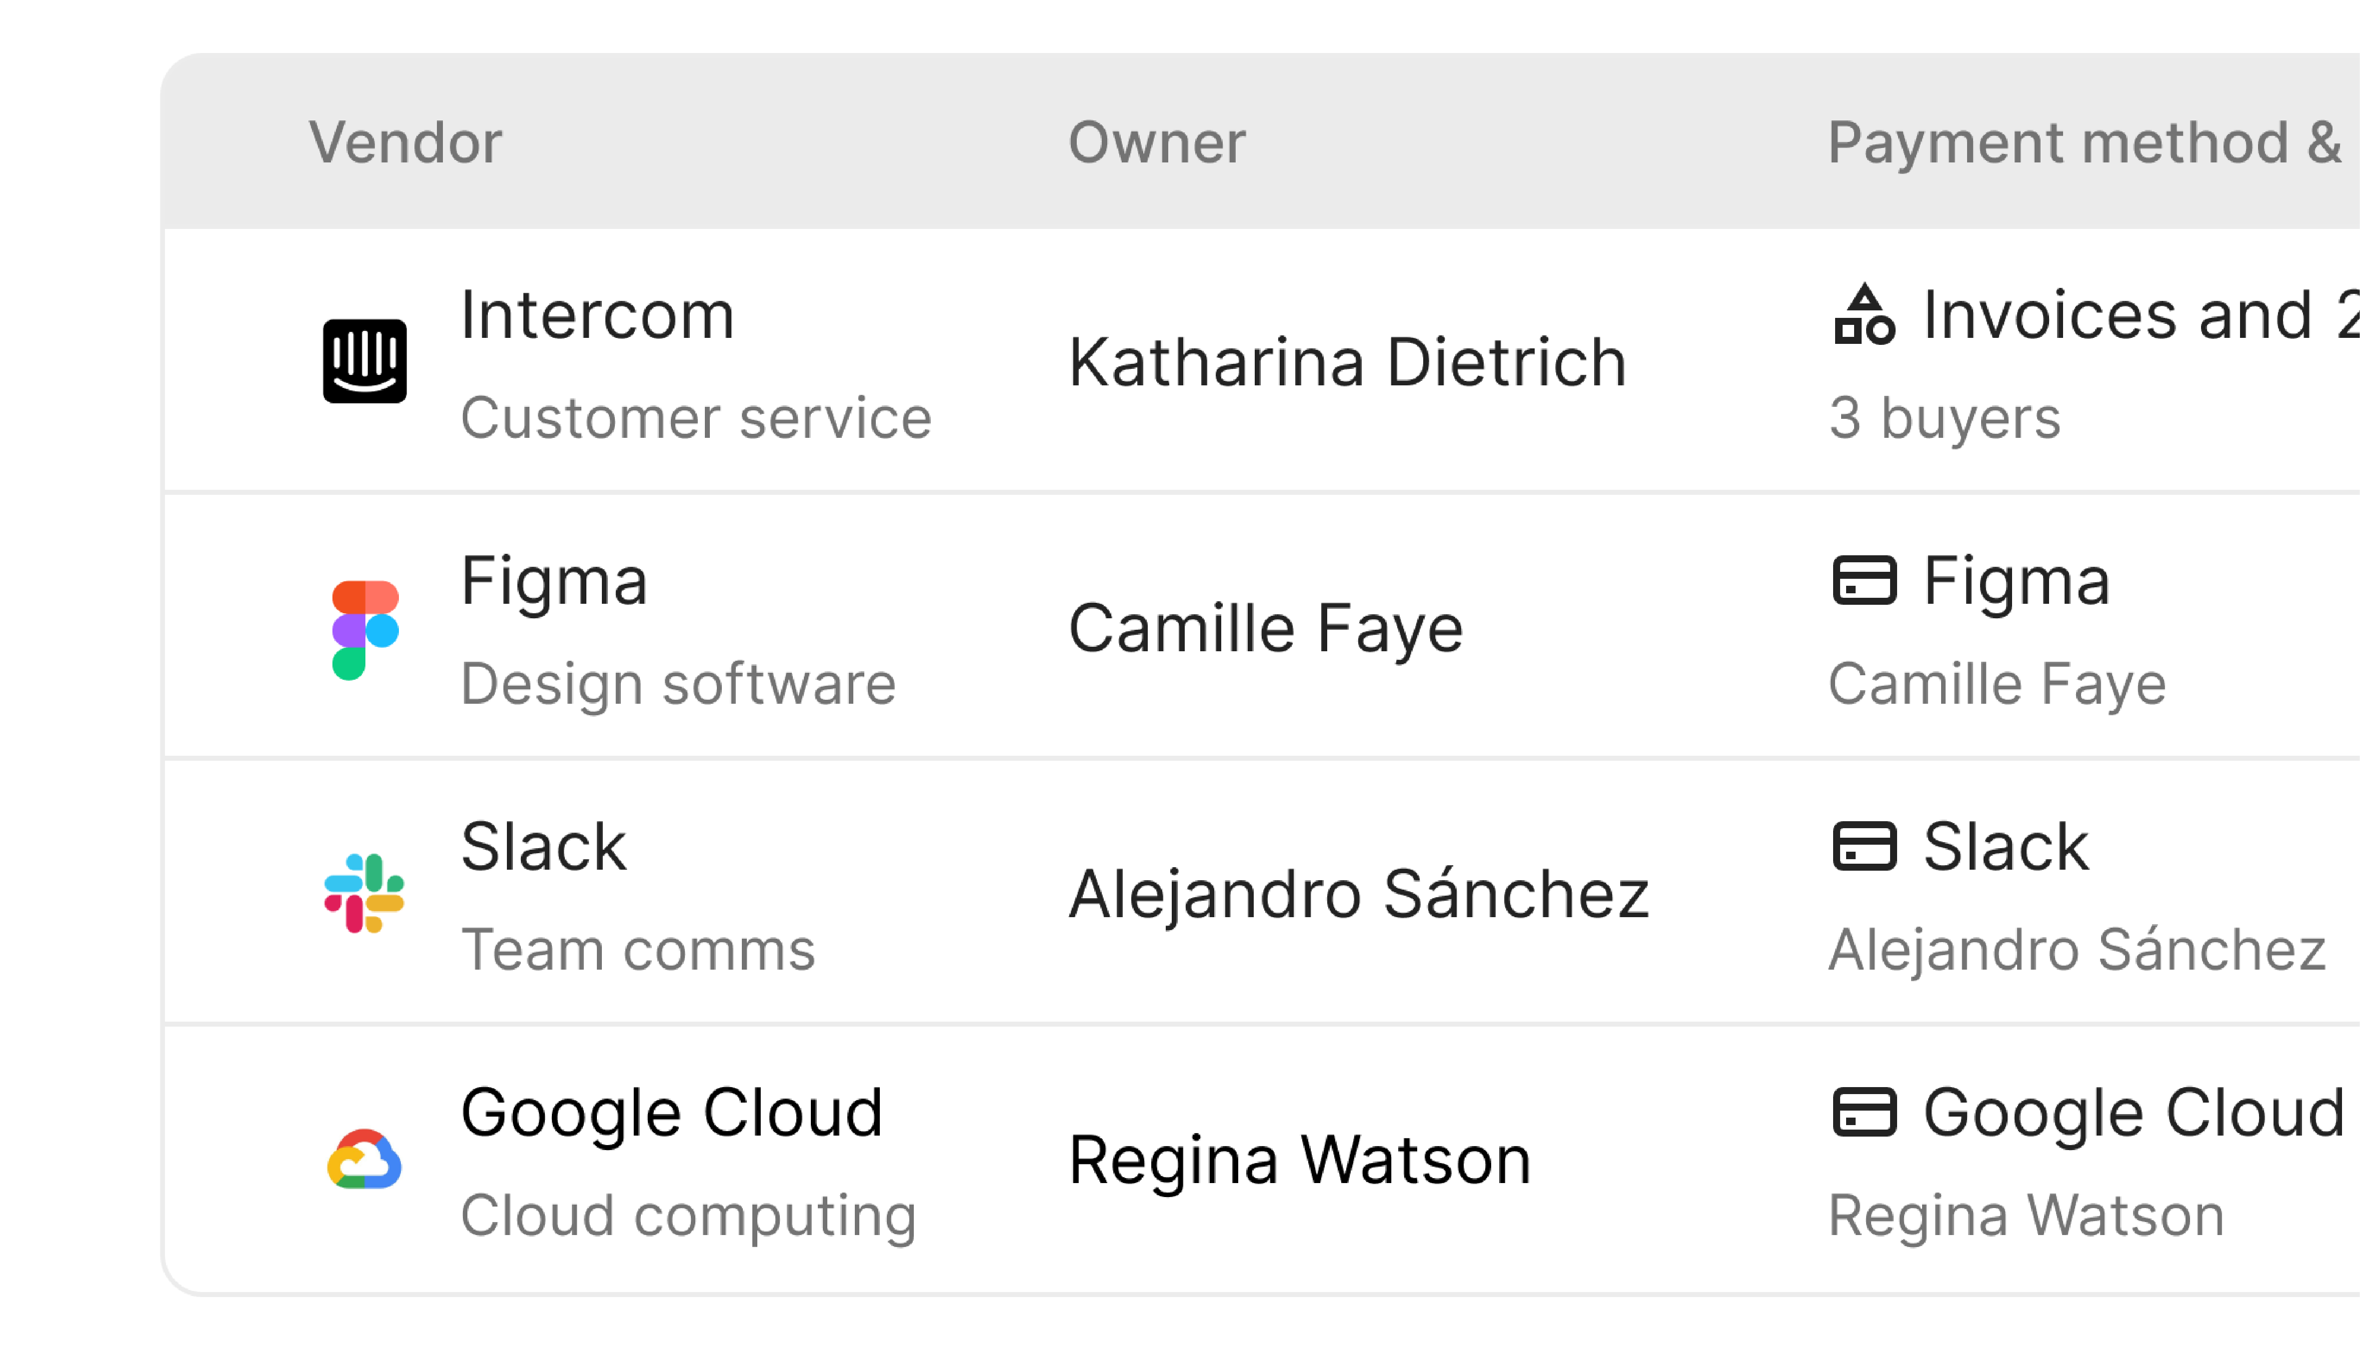Sort by the Vendor column header
The height and width of the screenshot is (1360, 2360).
tap(405, 143)
